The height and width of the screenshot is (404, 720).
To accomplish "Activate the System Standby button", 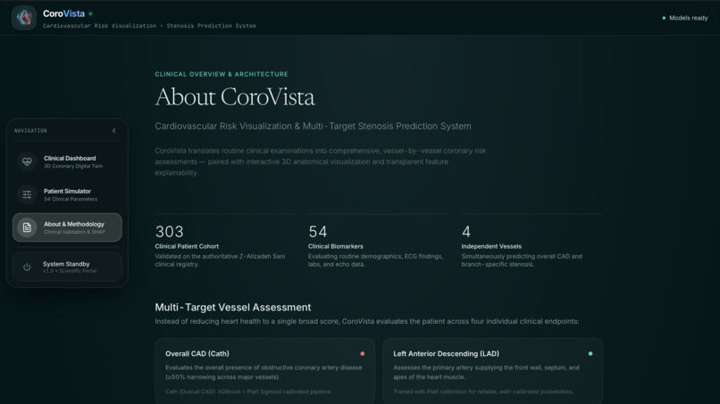I will pos(68,267).
